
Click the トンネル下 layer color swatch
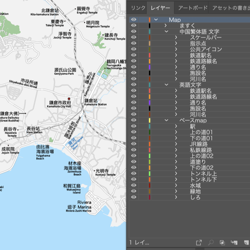(x=149, y=179)
